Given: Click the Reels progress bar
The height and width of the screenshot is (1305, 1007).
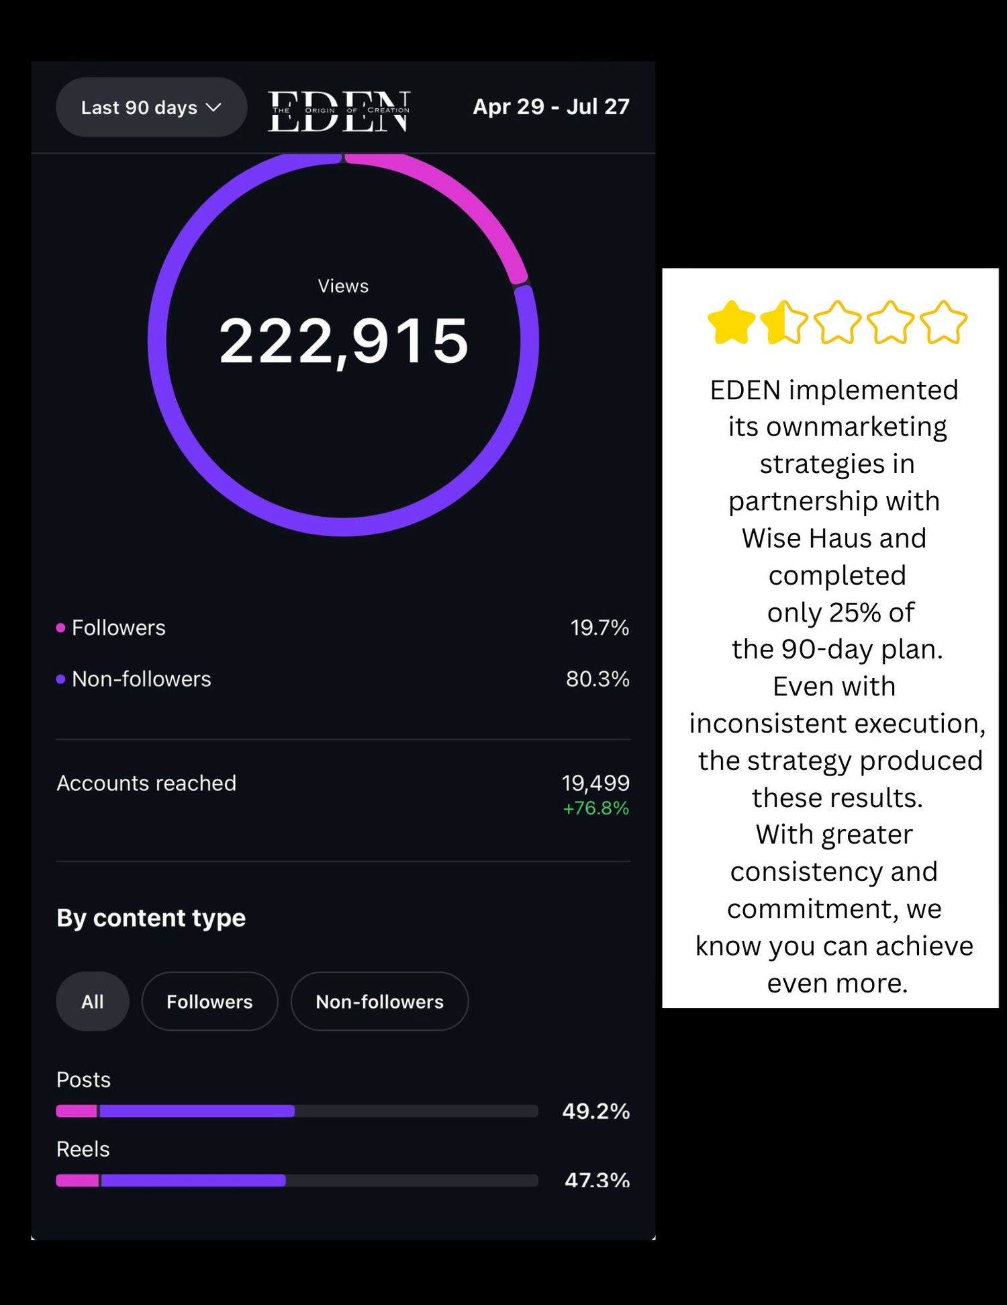Looking at the screenshot, I should [x=297, y=1180].
